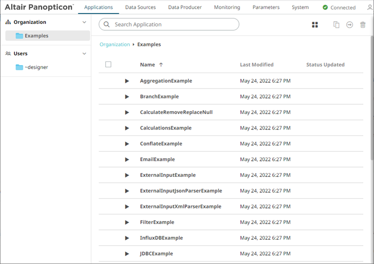Click the delete trash icon
374x264 pixels.
tap(363, 25)
